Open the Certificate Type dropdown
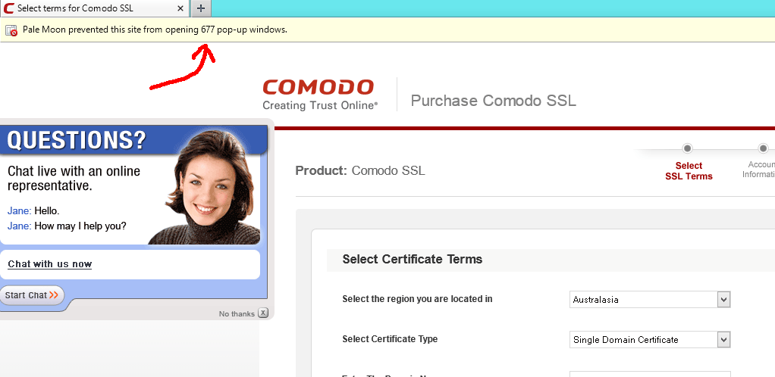The height and width of the screenshot is (377, 775). point(650,339)
